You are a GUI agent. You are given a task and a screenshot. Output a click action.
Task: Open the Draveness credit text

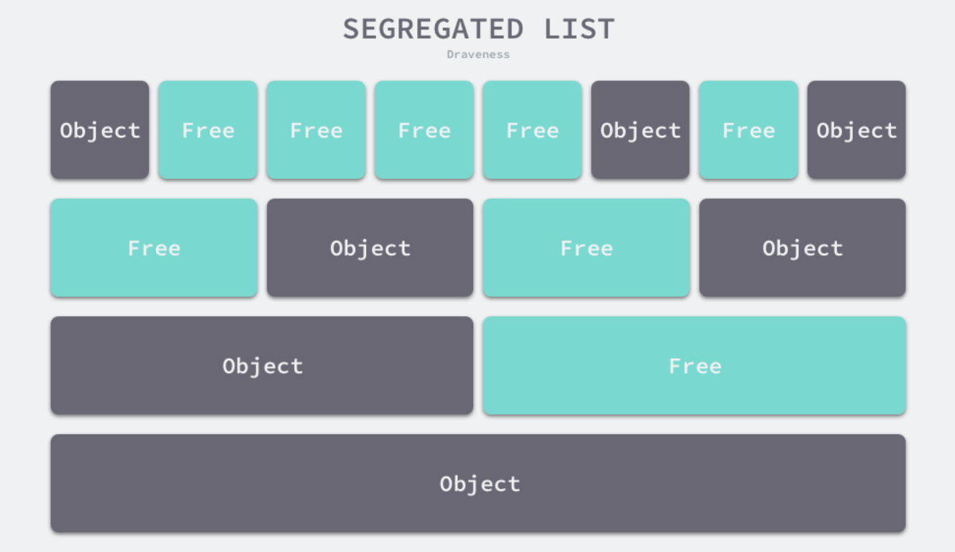pyautogui.click(x=478, y=55)
